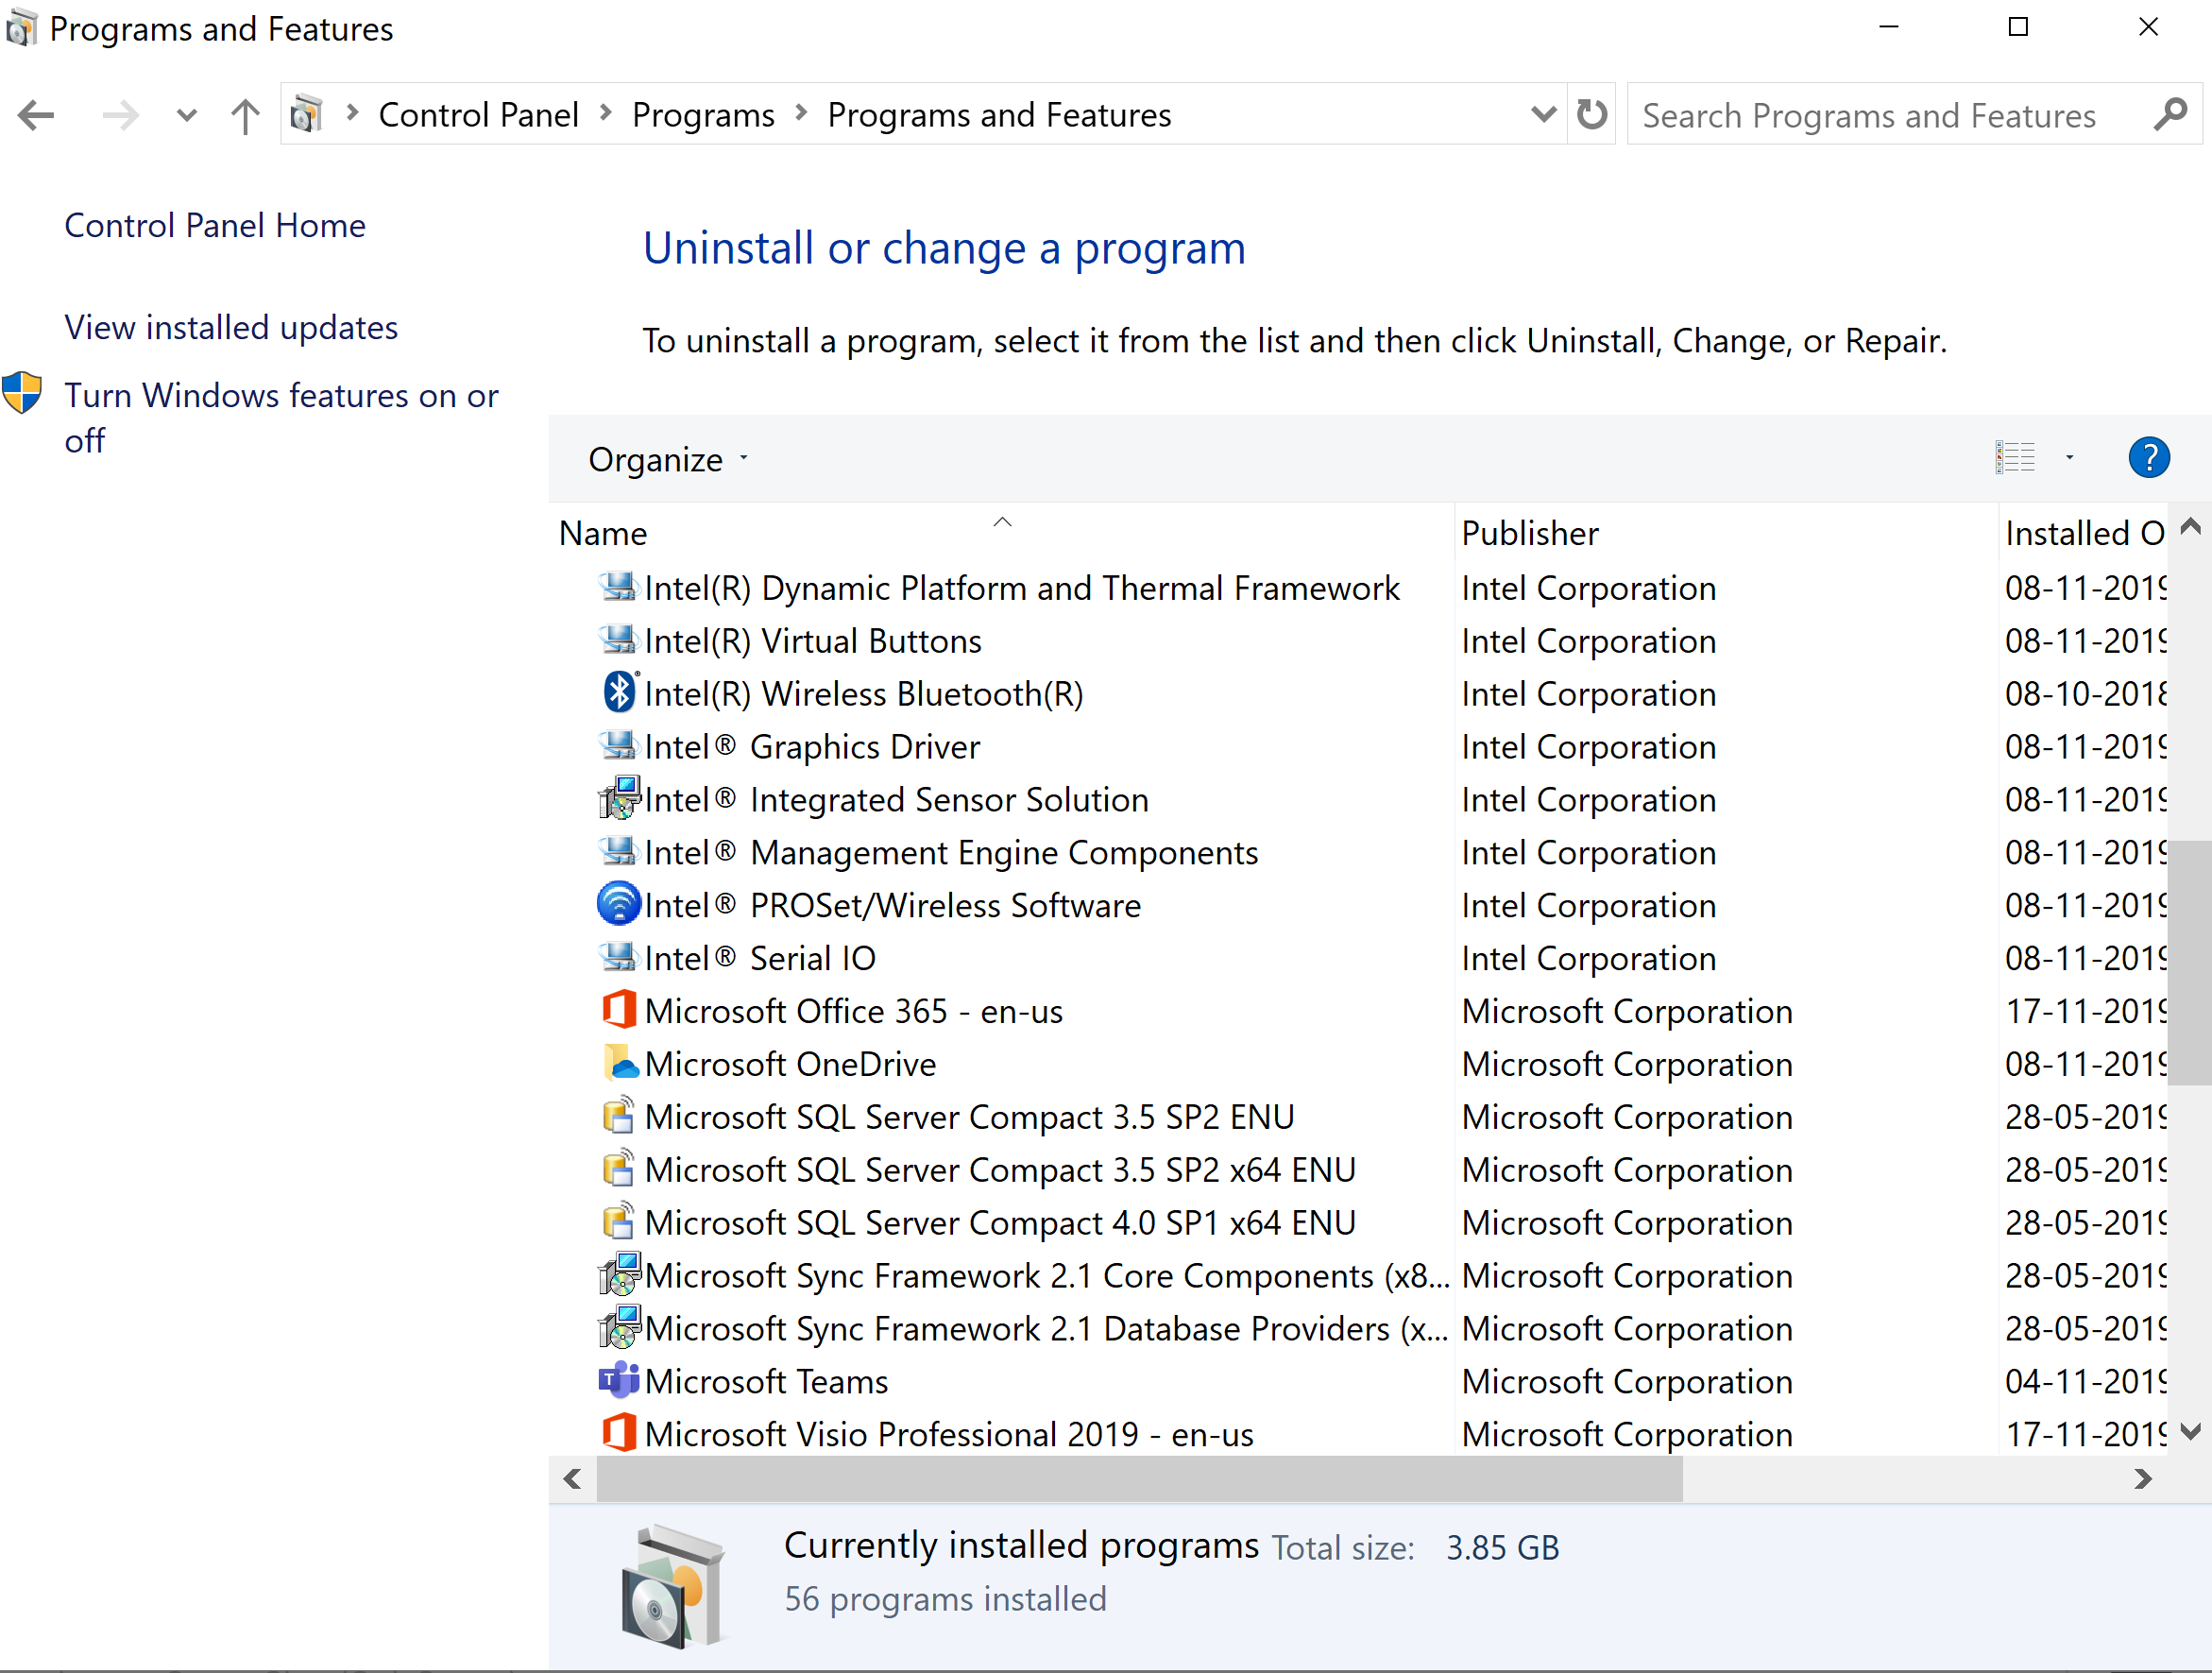Click the Change your view icon
The image size is (2212, 1673).
pos(2014,458)
